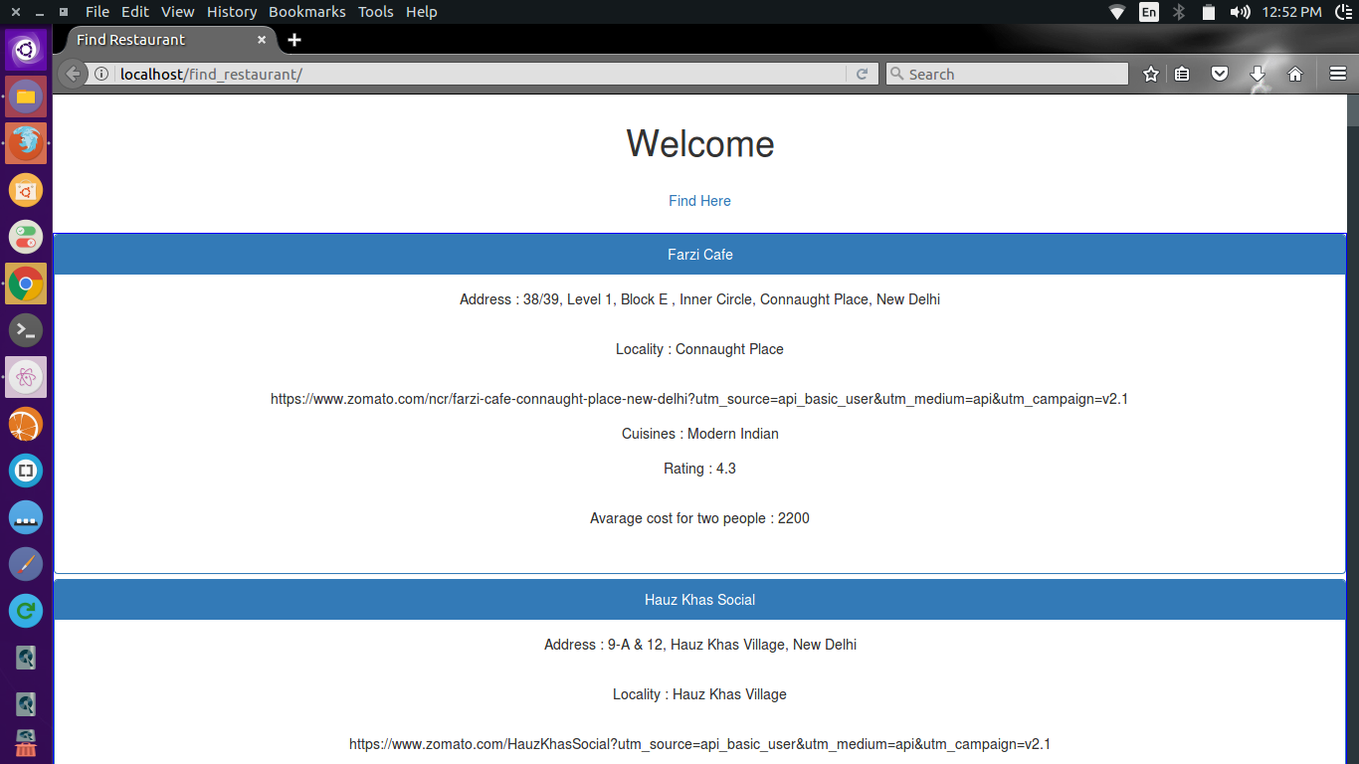Open the bookmarks list icon
This screenshot has width=1359, height=764.
point(1182,74)
